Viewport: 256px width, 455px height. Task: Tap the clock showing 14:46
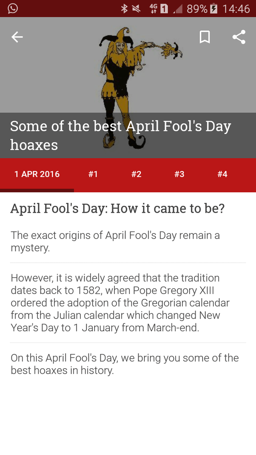point(236,9)
